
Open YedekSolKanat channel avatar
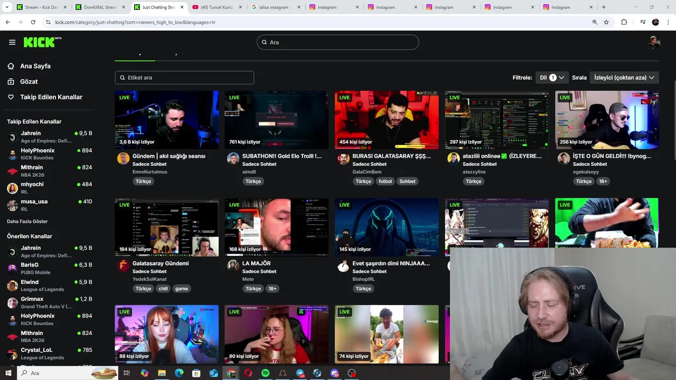pos(123,265)
